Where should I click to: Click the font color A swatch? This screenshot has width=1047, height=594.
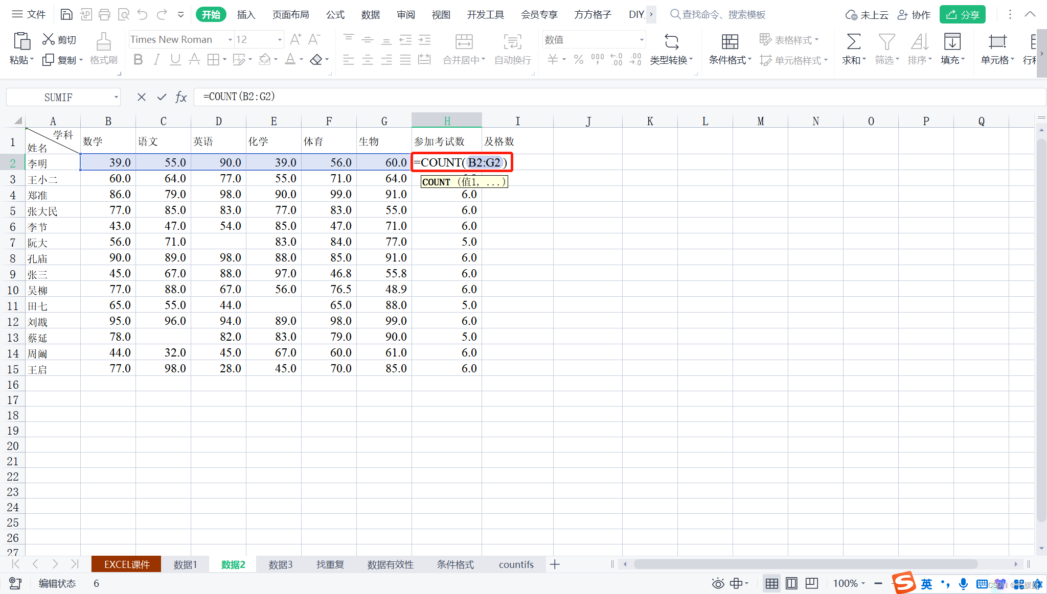click(x=290, y=60)
